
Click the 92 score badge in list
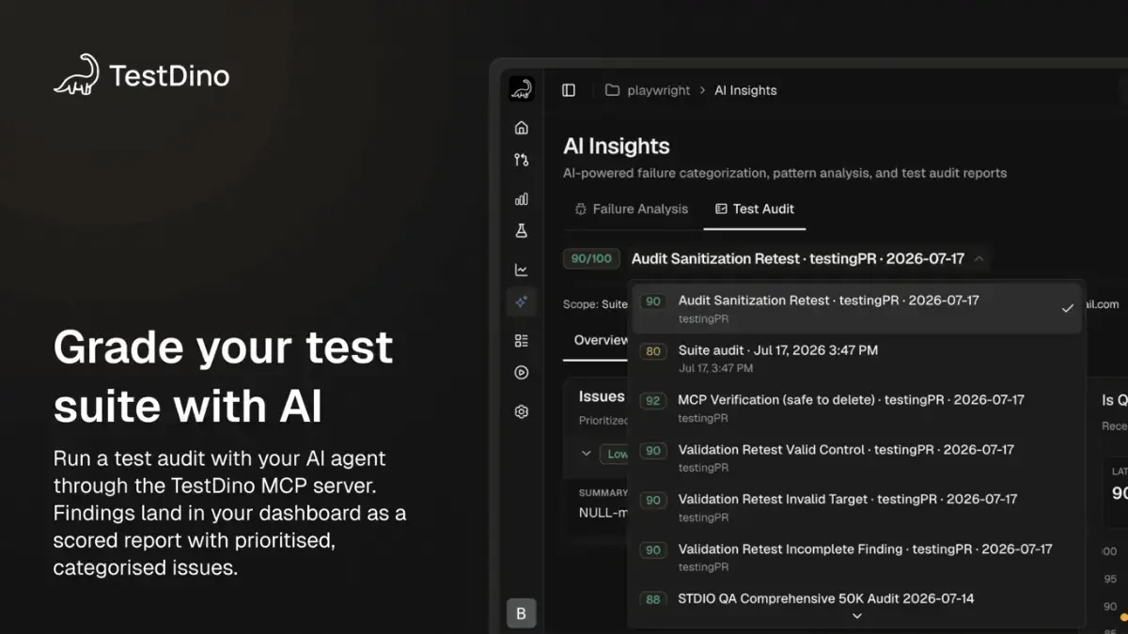(x=652, y=401)
